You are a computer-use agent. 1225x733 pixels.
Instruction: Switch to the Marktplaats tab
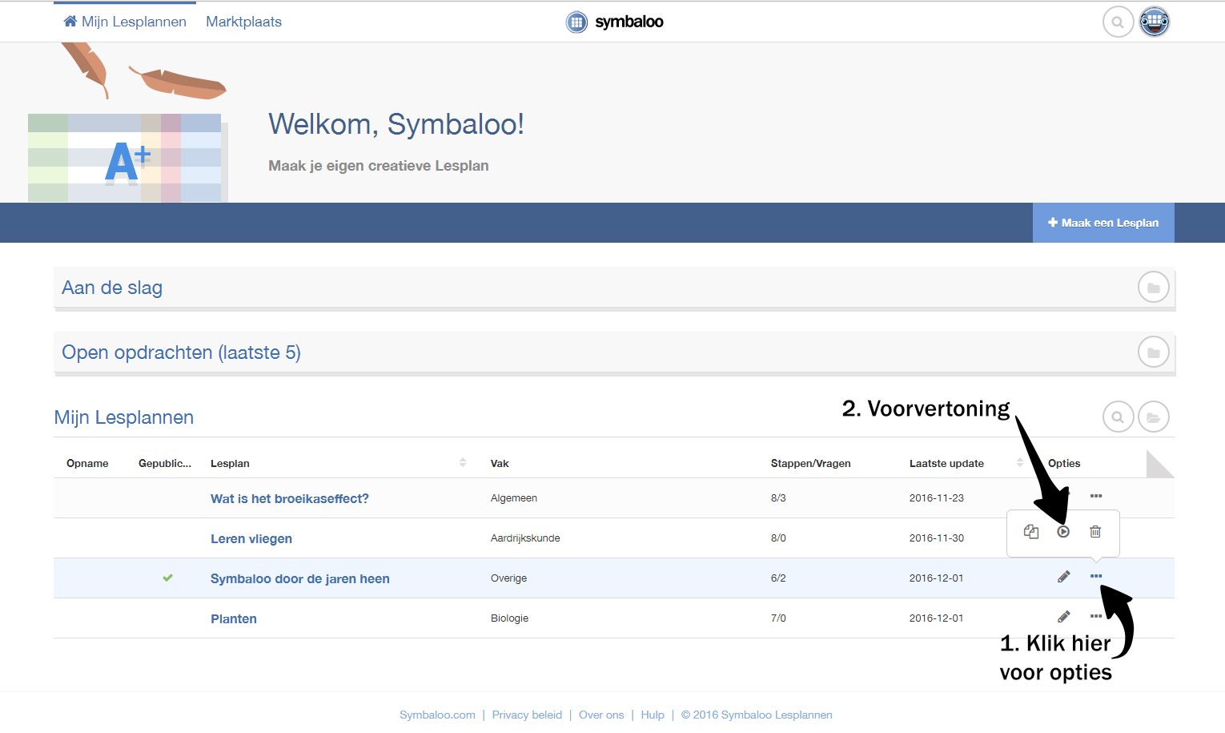pyautogui.click(x=244, y=22)
